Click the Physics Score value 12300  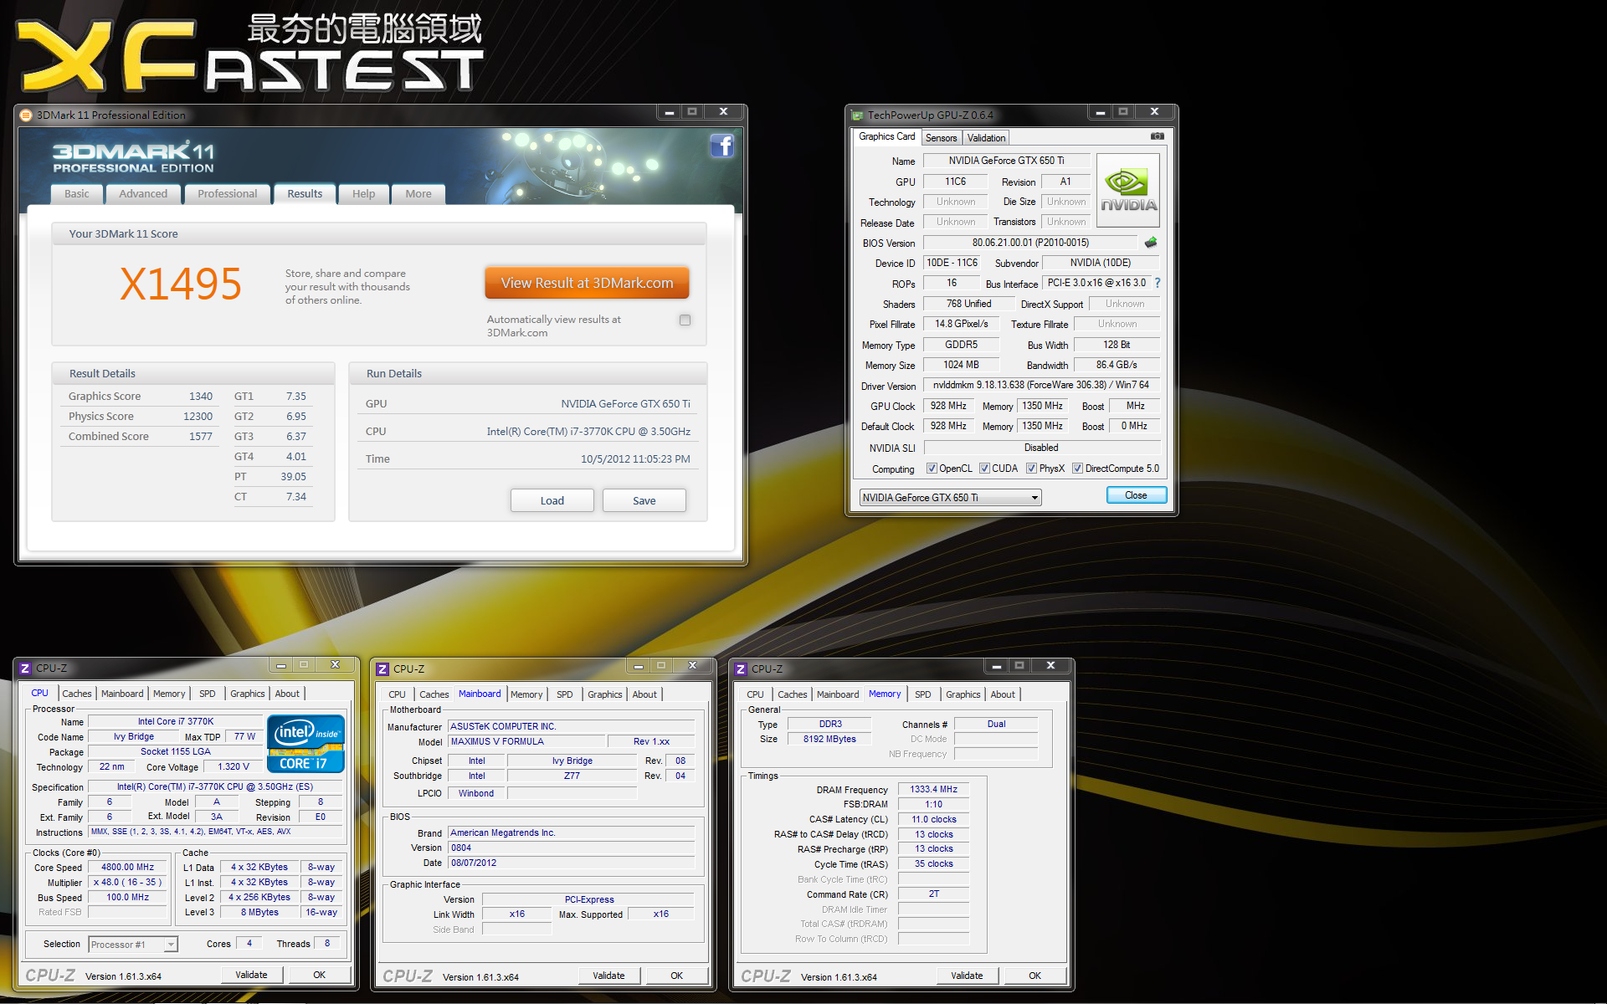198,417
